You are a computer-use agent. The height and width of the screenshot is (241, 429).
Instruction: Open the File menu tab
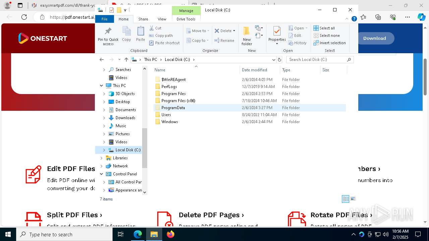click(x=105, y=19)
